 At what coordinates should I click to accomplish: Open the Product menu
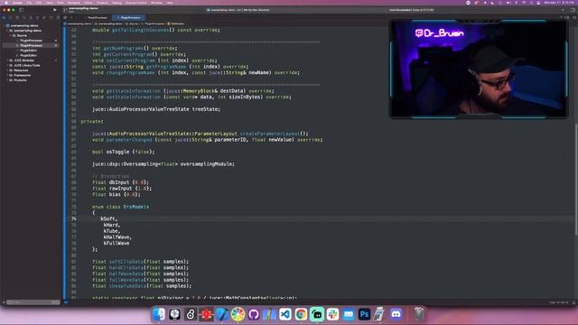(102, 3)
